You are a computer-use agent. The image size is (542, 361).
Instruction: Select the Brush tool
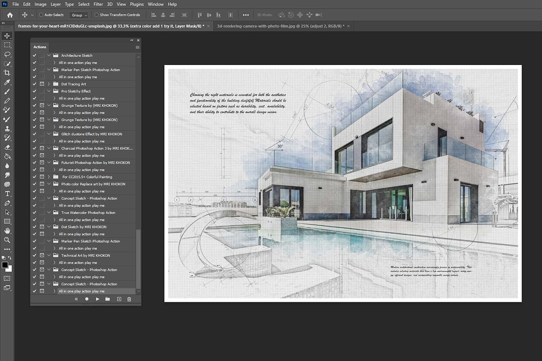tap(7, 91)
